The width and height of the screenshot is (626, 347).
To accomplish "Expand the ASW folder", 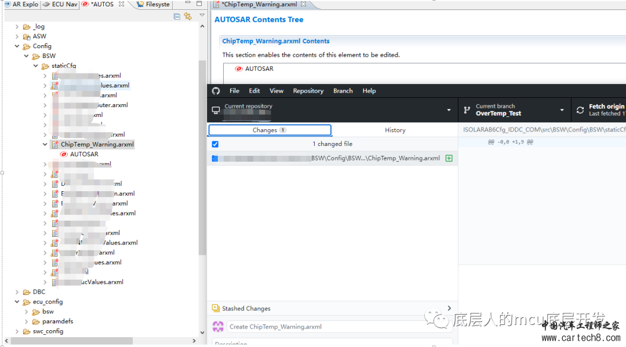I will tap(17, 36).
